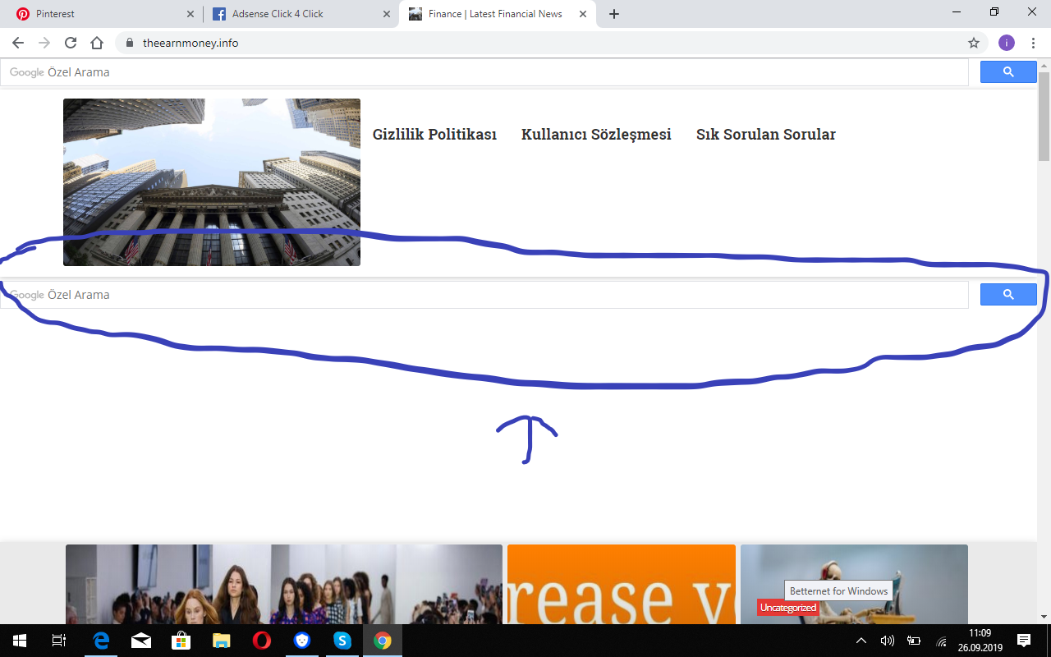
Task: Bookmark this page with the star
Action: [974, 43]
